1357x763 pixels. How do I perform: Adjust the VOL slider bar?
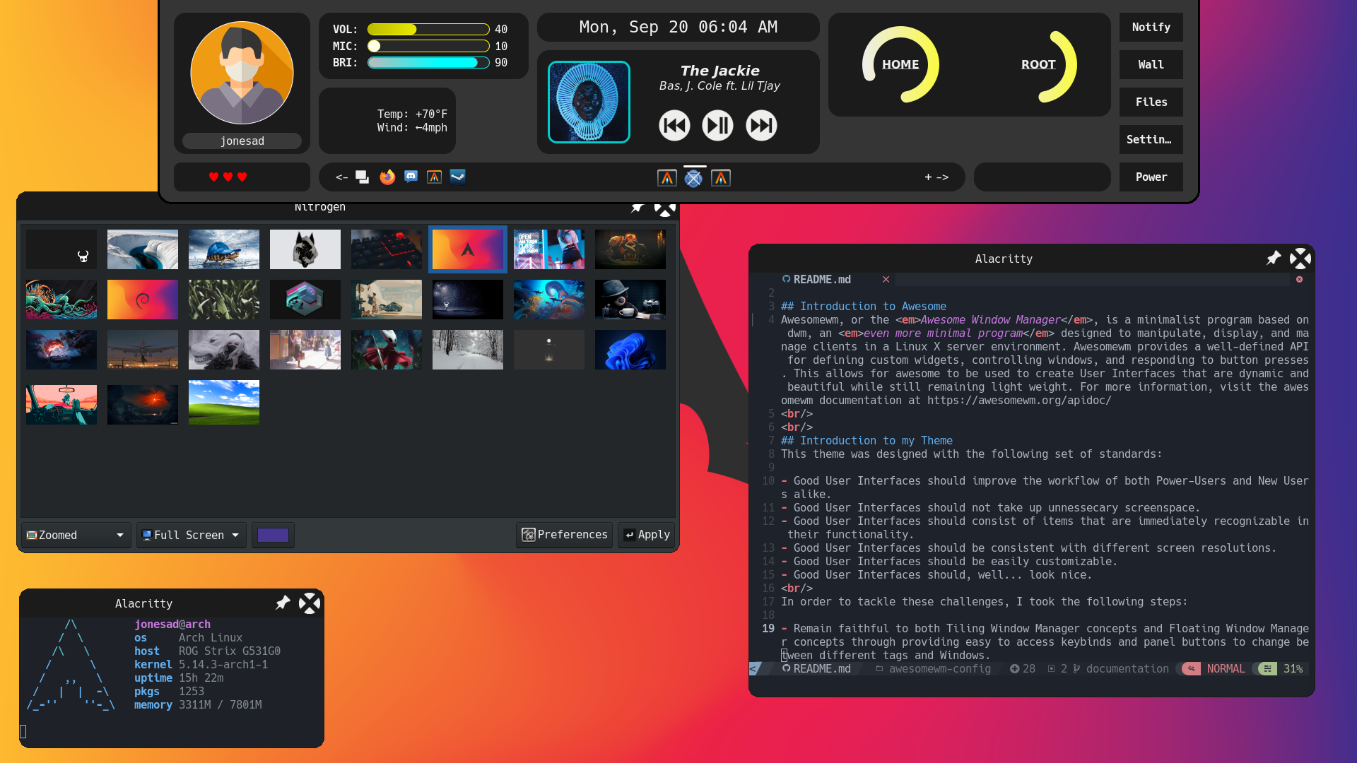pos(428,30)
